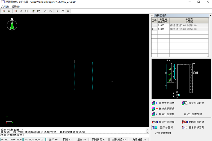Click command log scrollbar down arrow

point(147,132)
